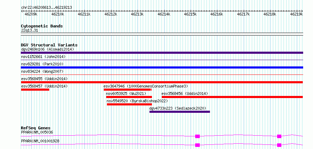This screenshot has height=149, width=313.
Task: Click the RefSeq Genes track title
Action: point(36,128)
